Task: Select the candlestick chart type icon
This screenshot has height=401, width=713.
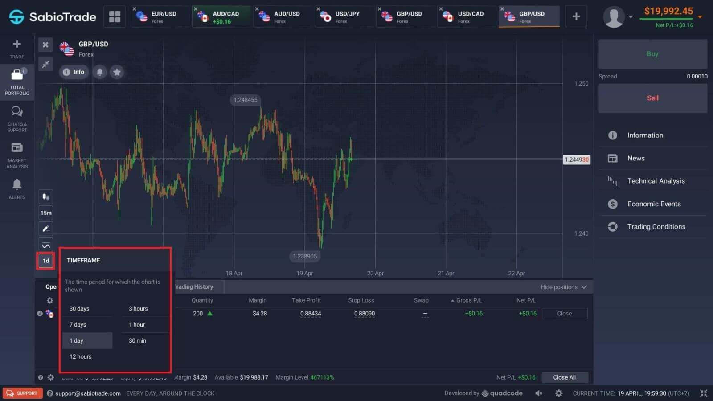Action: [x=45, y=196]
